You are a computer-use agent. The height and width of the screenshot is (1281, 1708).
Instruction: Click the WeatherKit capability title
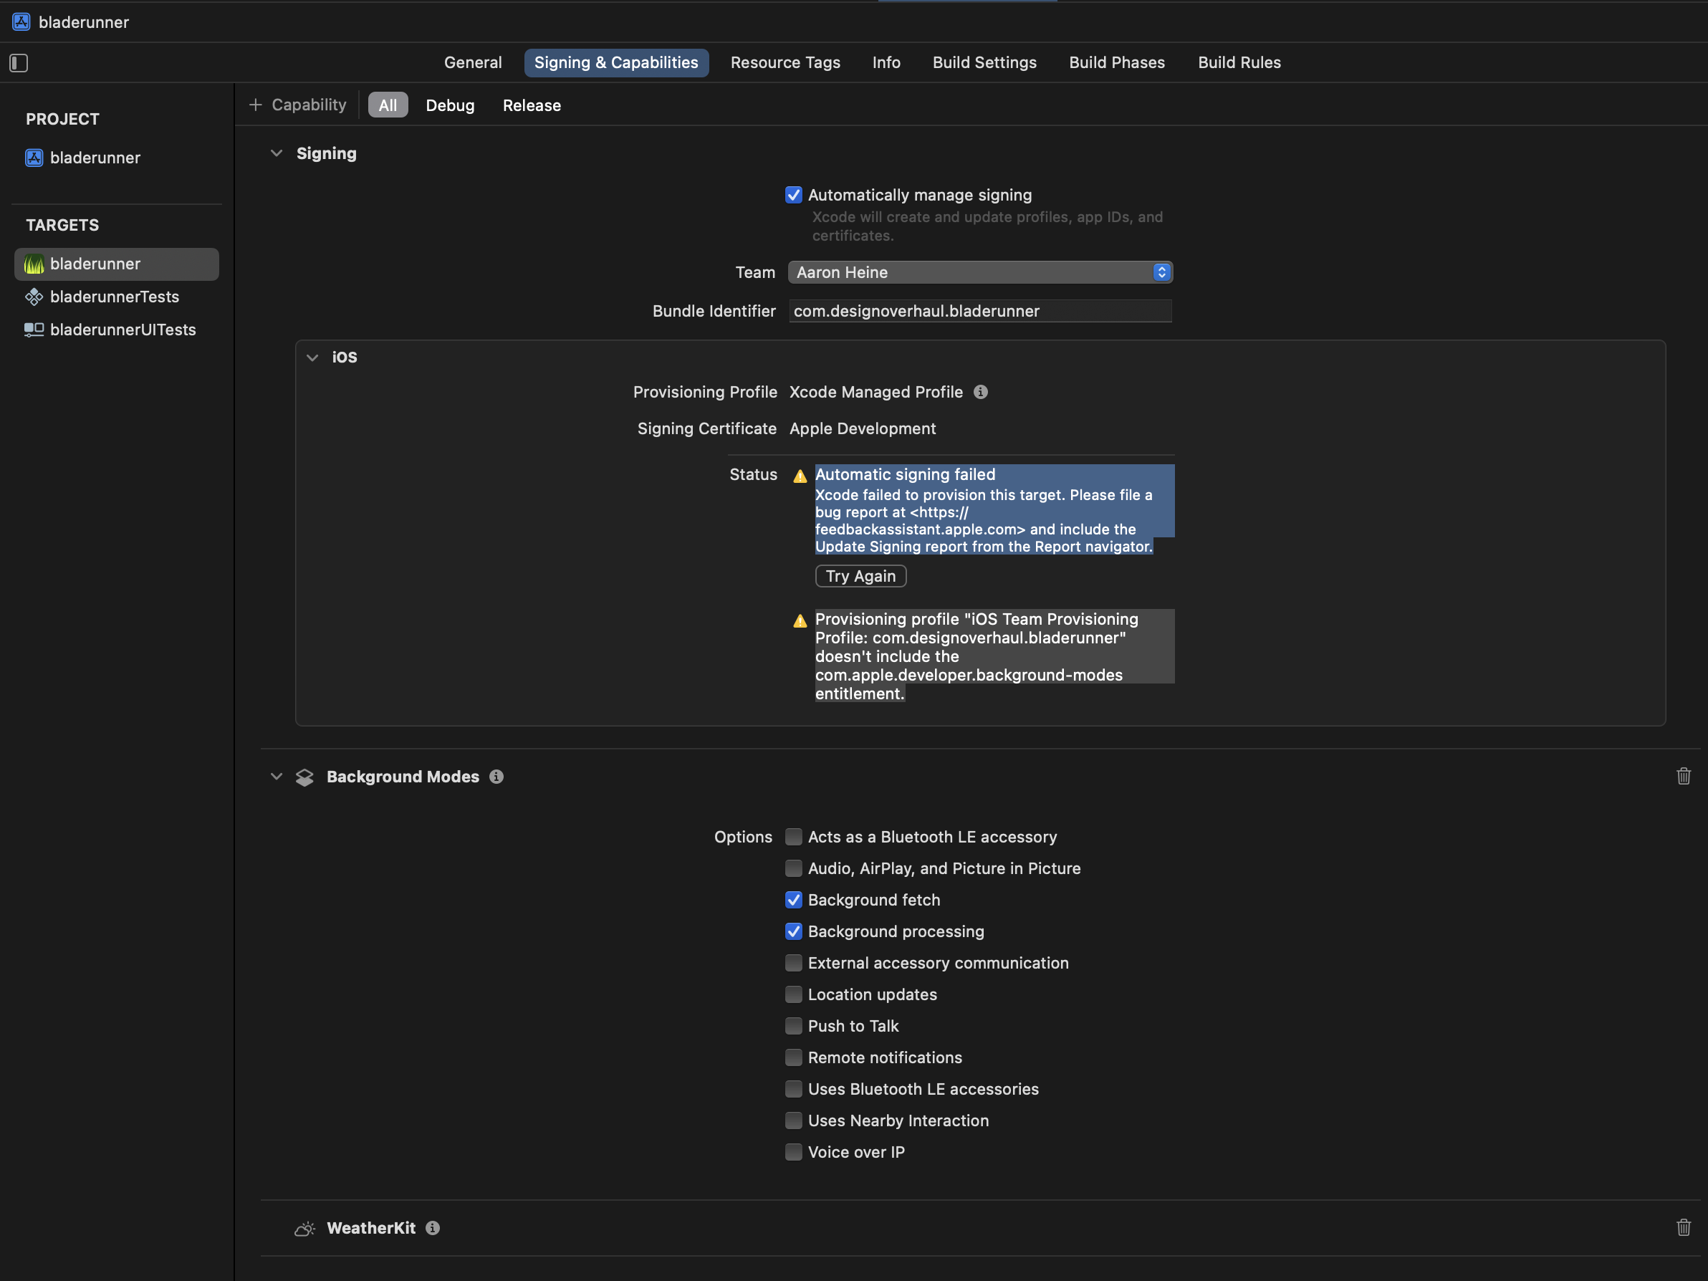coord(371,1228)
